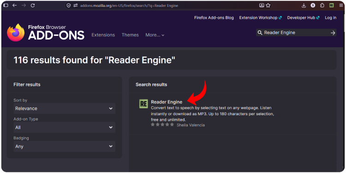Click the address bar URL
The height and width of the screenshot is (173, 346).
(129, 6)
